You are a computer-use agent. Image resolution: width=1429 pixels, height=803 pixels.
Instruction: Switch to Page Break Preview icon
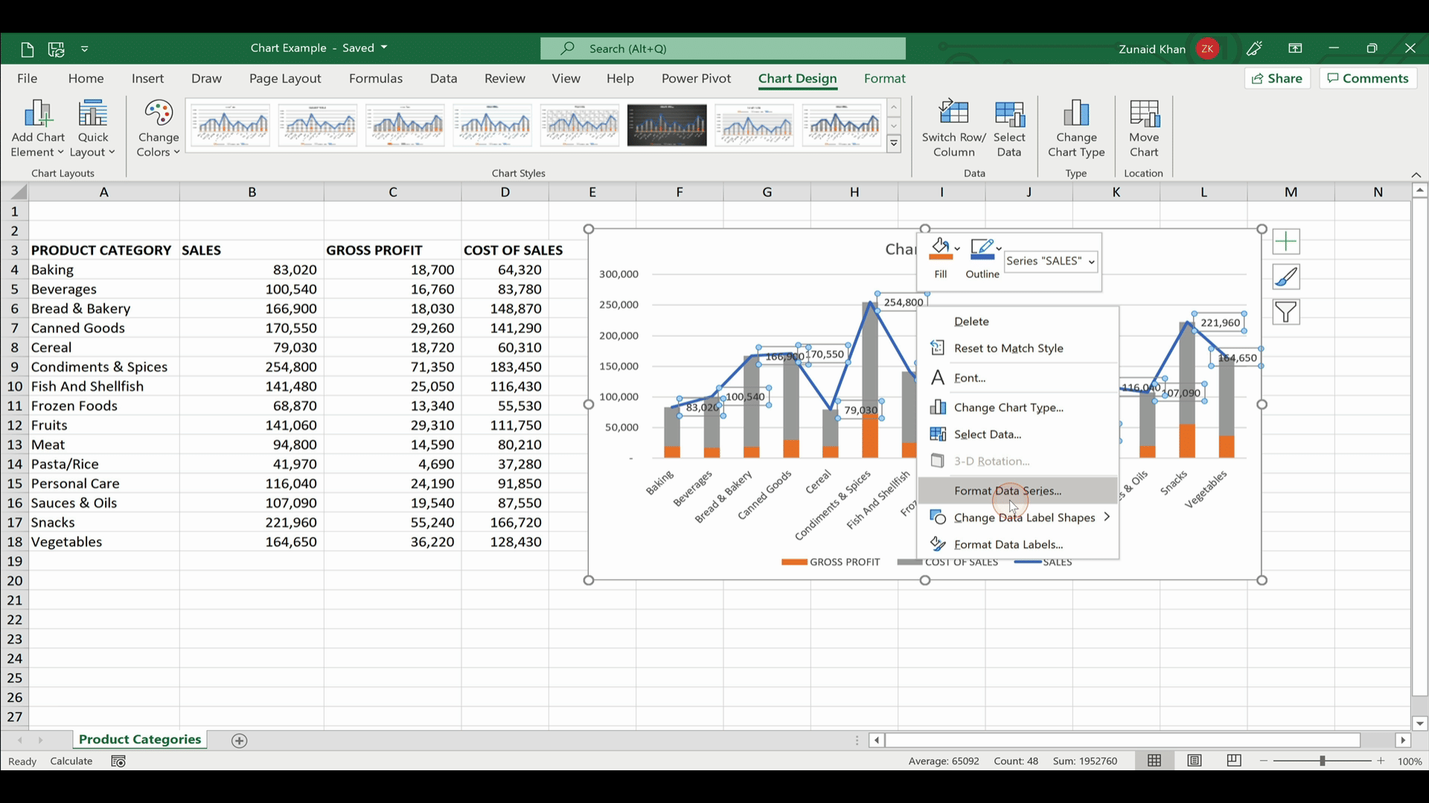click(1234, 761)
